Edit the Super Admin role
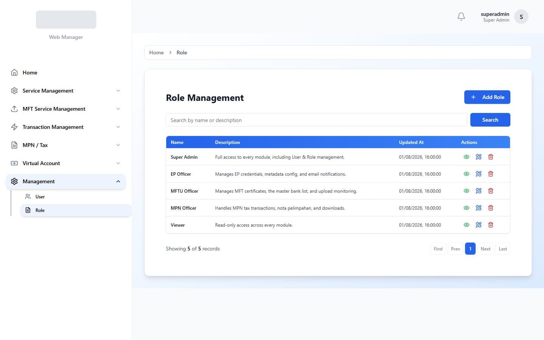 479,157
